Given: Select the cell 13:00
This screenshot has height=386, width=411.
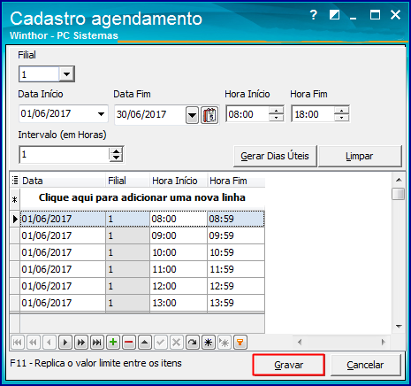Looking at the screenshot, I should (x=179, y=303).
